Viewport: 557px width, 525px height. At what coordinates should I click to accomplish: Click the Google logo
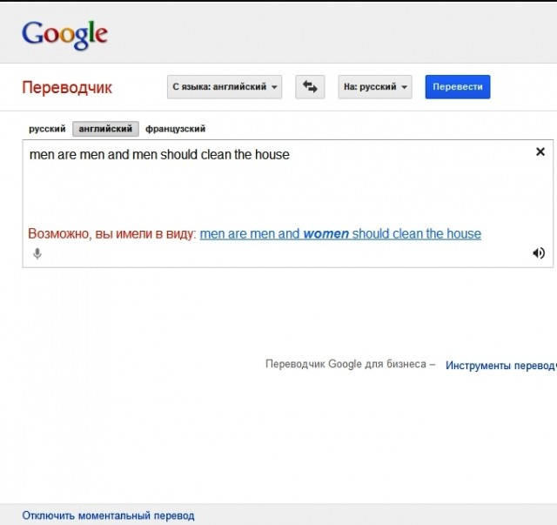[x=64, y=34]
